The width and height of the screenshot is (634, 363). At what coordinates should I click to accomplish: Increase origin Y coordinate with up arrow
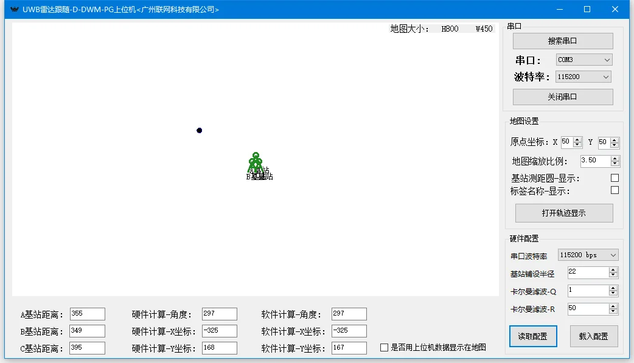pyautogui.click(x=615, y=140)
